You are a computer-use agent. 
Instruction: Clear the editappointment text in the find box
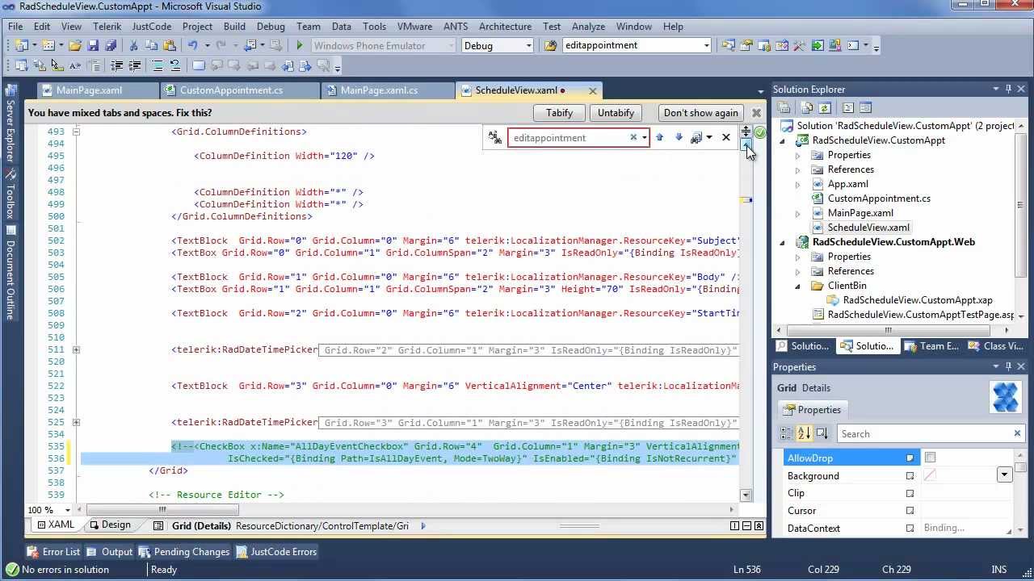[633, 138]
